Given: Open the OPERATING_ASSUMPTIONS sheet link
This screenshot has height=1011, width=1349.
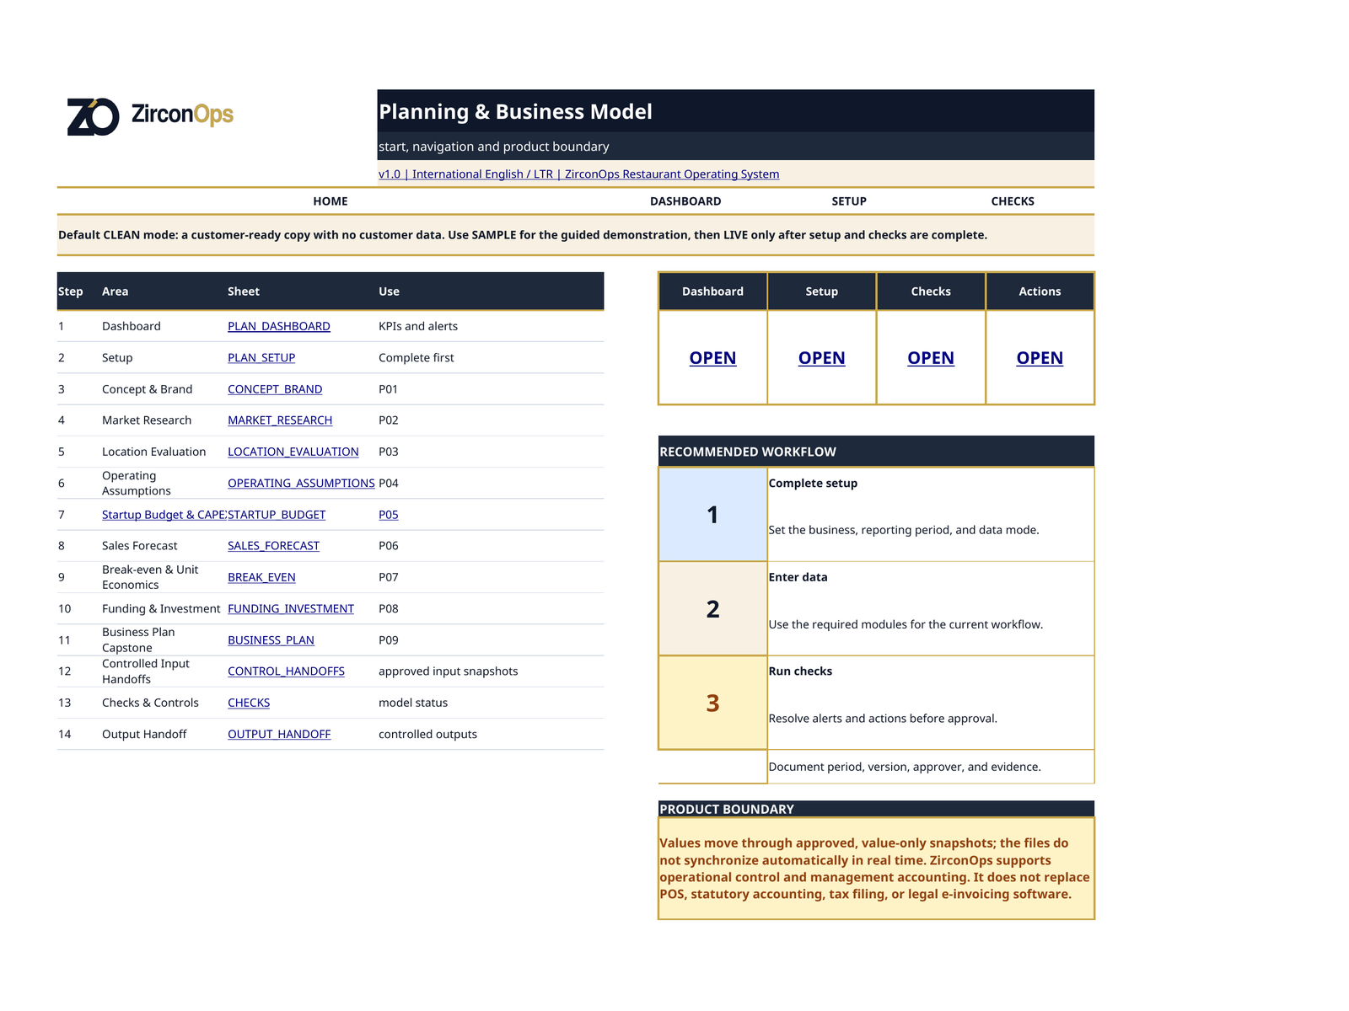Looking at the screenshot, I should [x=301, y=483].
